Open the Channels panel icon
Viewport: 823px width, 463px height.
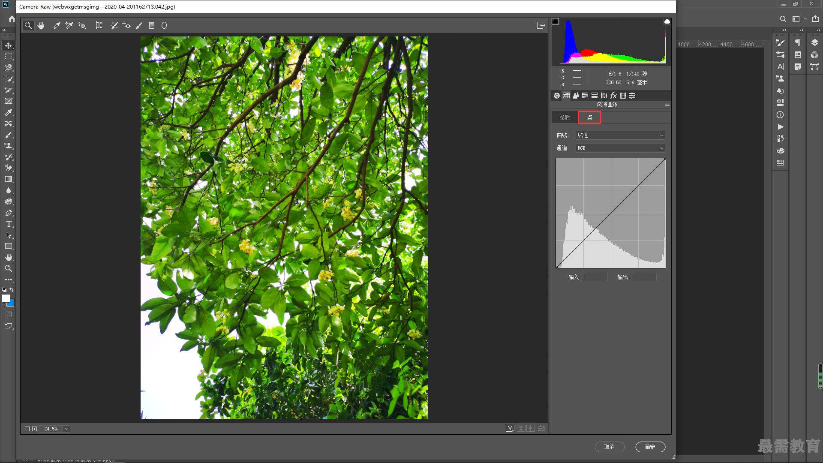tap(814, 54)
